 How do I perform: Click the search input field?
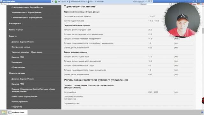click(158, 4)
